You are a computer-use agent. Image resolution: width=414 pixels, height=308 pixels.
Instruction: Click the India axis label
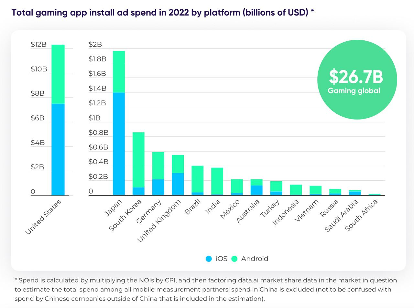(213, 207)
